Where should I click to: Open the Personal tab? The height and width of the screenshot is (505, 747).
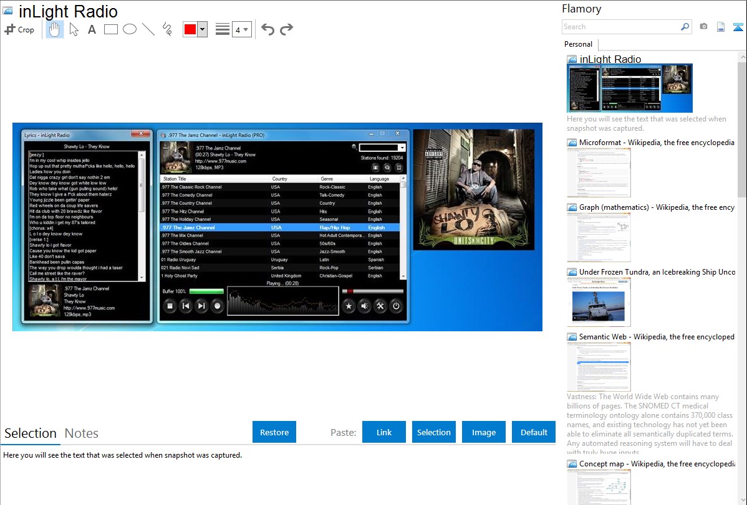[x=578, y=44]
